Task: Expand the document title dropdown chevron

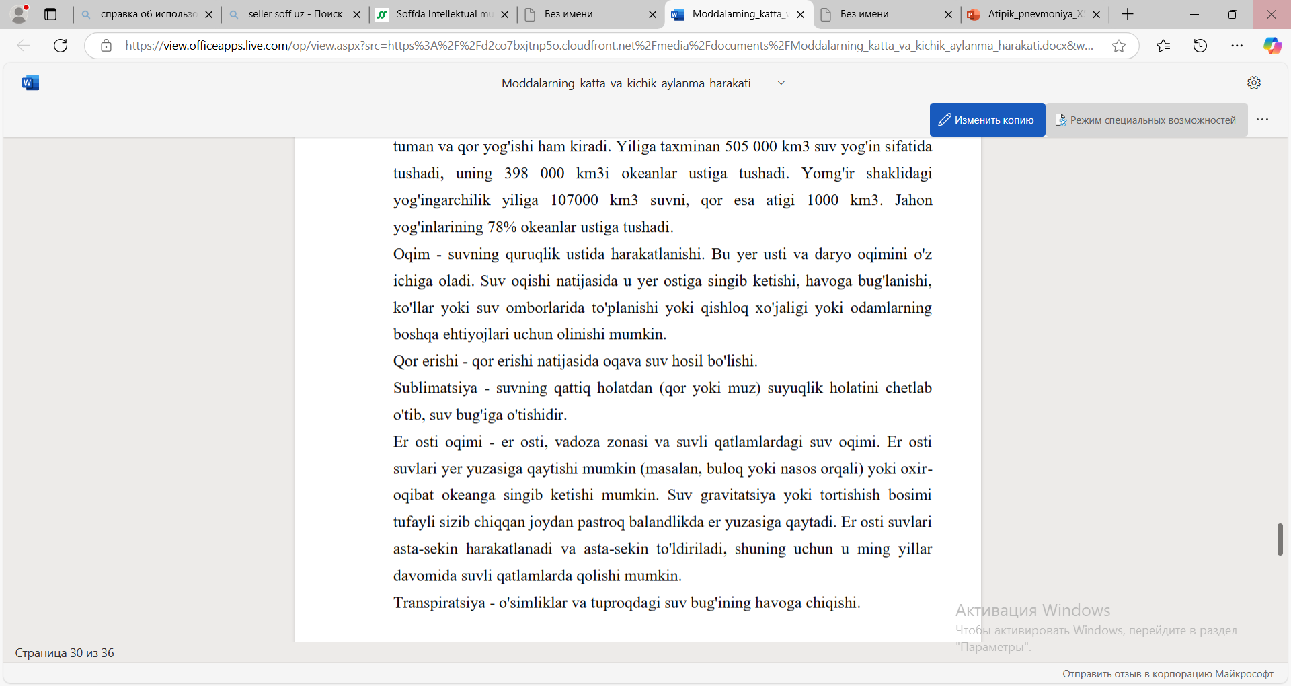Action: (781, 83)
